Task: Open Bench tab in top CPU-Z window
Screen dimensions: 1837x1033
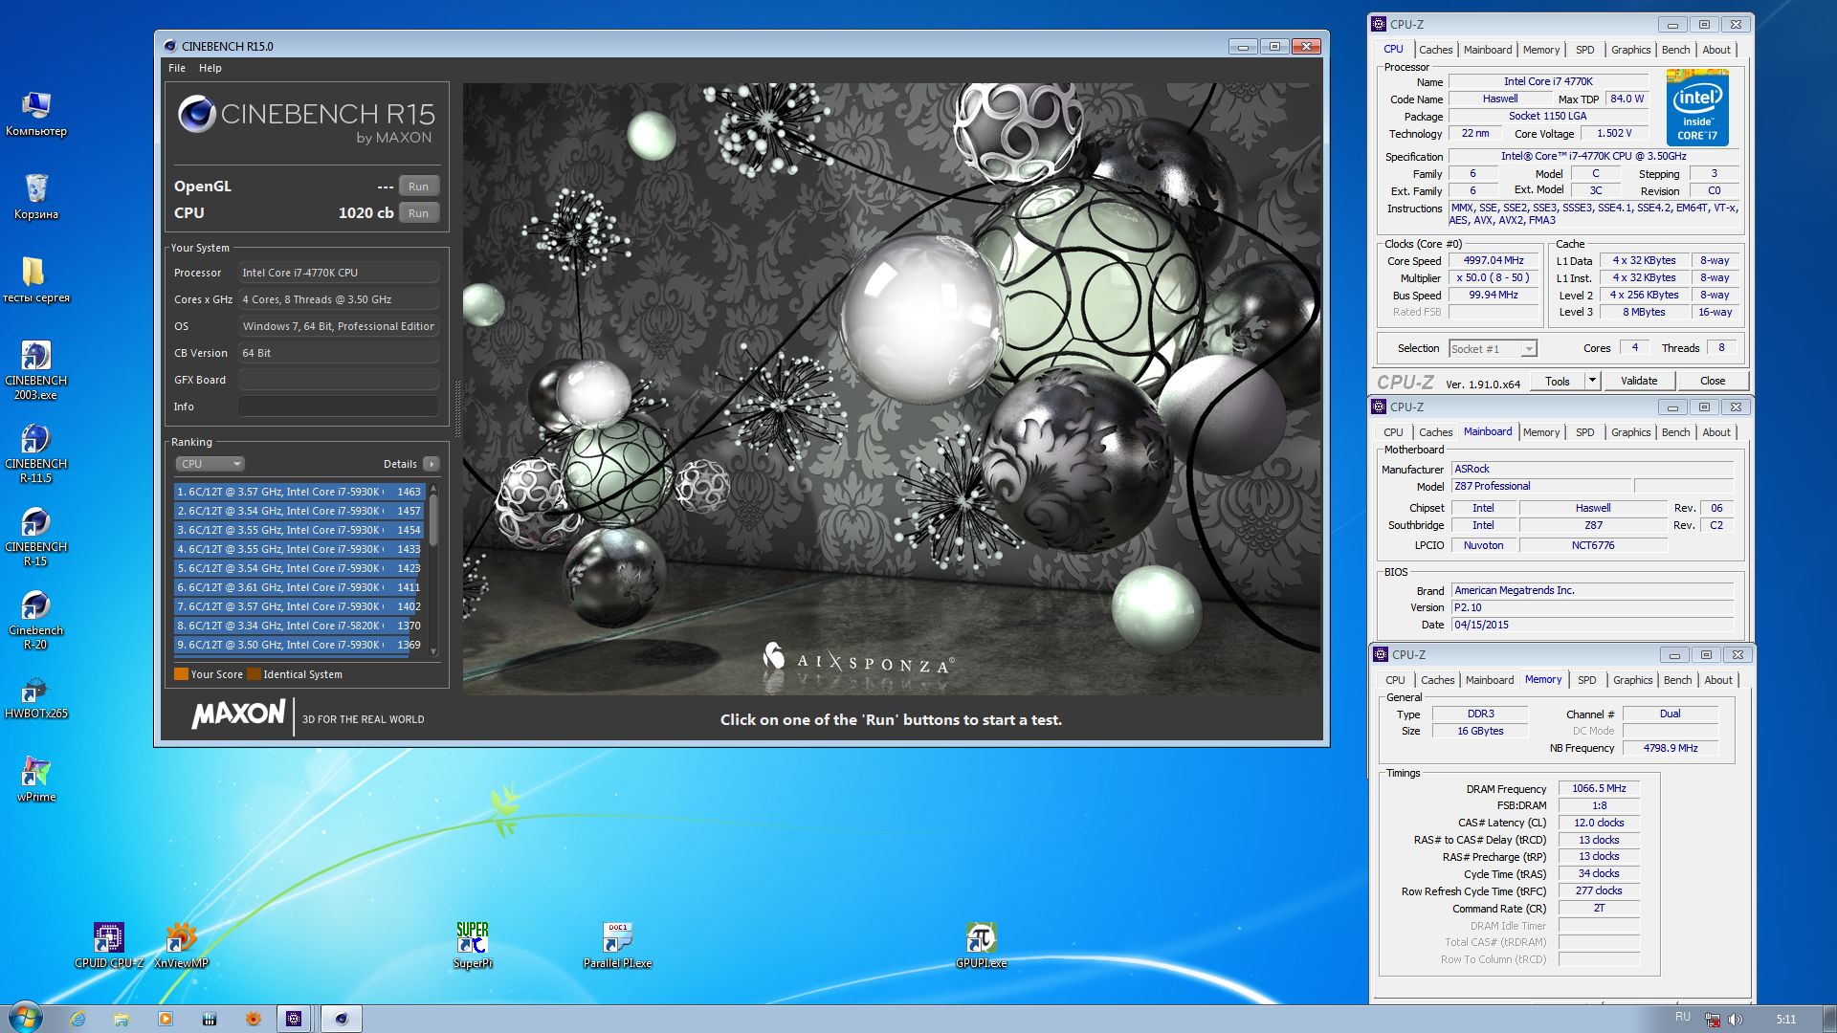Action: (1675, 50)
